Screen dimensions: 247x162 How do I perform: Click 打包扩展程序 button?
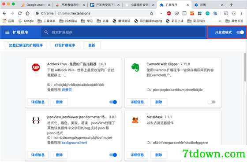coord(65,45)
